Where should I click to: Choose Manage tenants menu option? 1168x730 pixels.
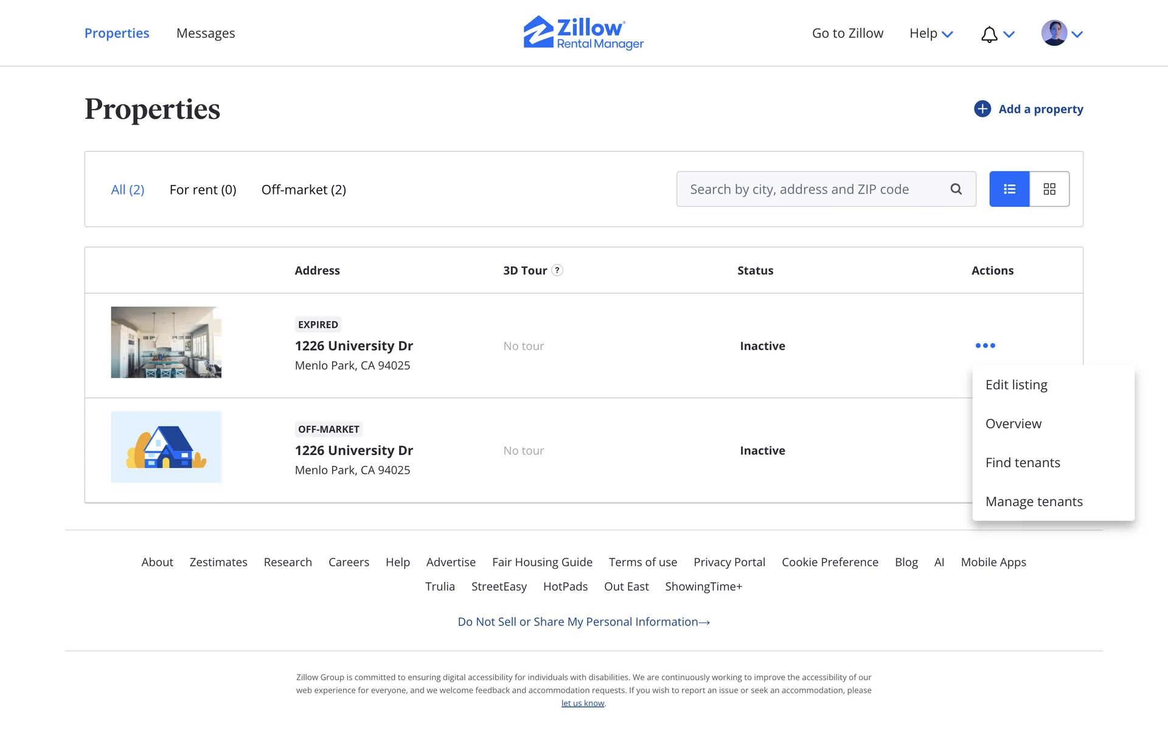coord(1034,502)
